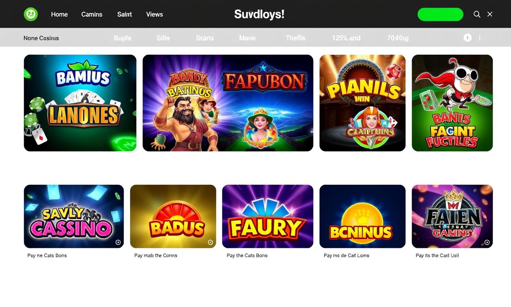511x307 pixels.
Task: Click the green header button
Action: [x=440, y=14]
